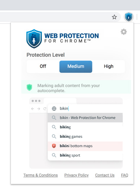
Task: Click the green shield status icon
Action: [30, 87]
